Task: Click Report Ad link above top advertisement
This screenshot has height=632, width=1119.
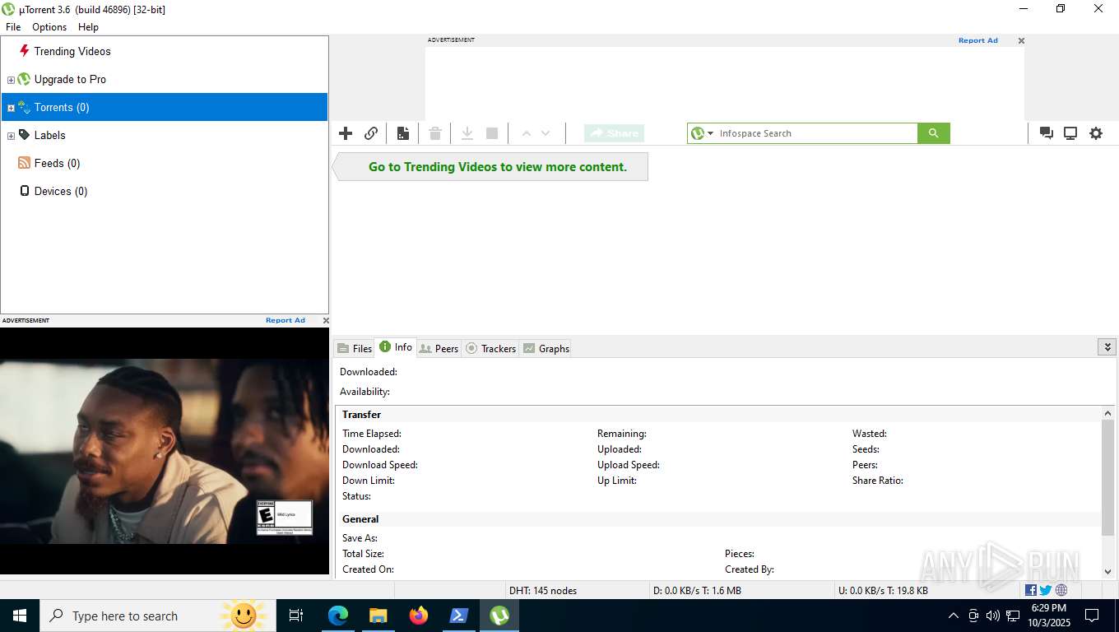Action: pyautogui.click(x=977, y=40)
